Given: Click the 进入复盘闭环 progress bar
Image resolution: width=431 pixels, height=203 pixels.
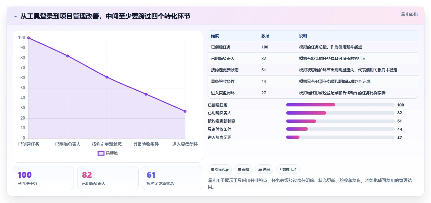Looking at the screenshot, I should (340, 137).
